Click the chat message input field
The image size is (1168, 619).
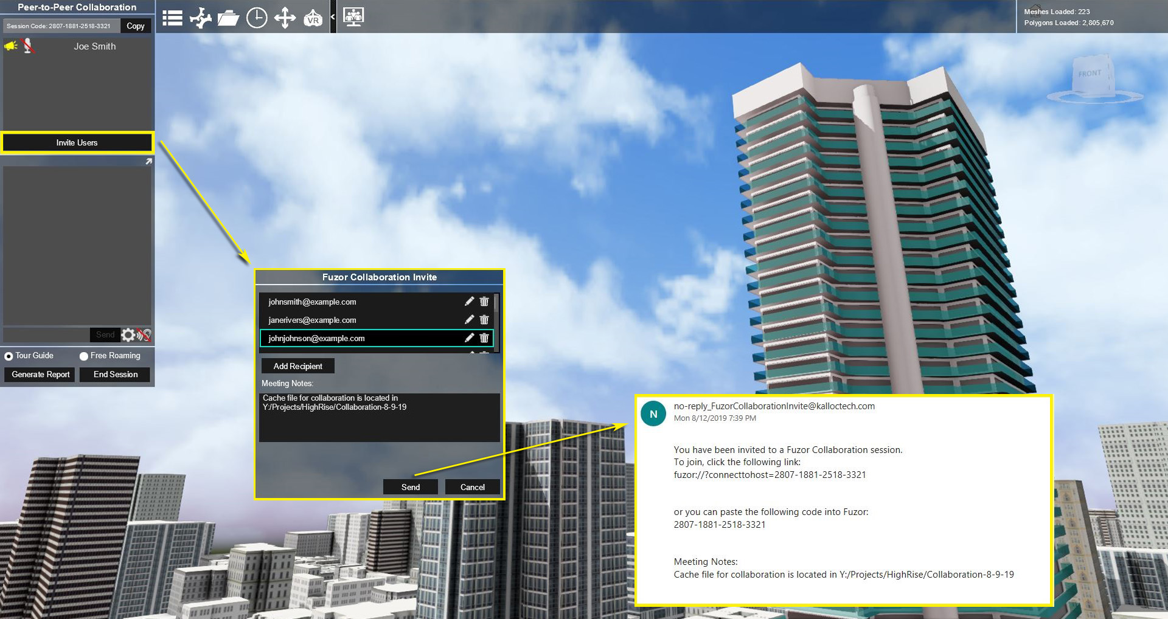coord(46,334)
